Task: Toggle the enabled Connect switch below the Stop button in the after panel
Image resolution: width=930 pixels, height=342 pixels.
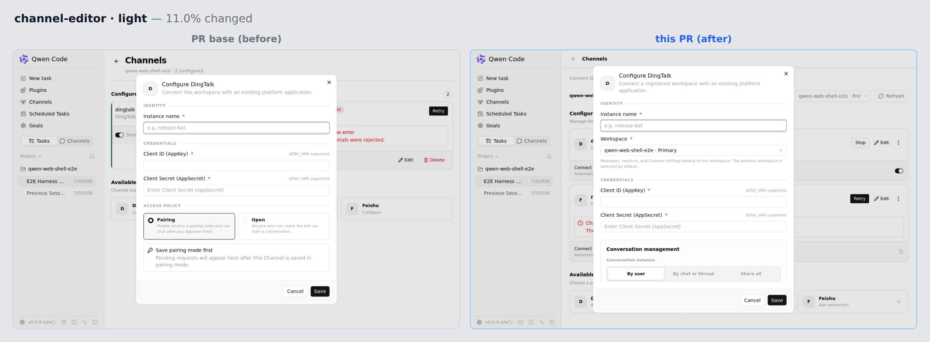Action: point(899,171)
